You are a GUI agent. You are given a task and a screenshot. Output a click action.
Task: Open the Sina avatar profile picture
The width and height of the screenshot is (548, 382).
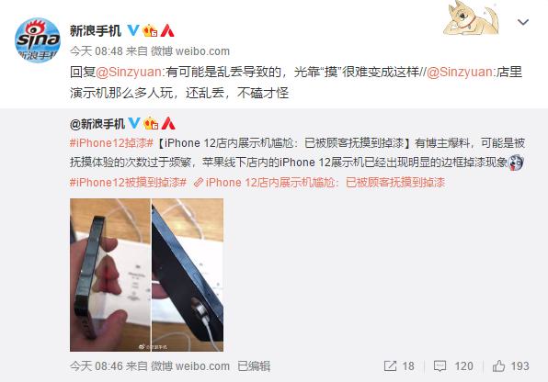tap(38, 40)
